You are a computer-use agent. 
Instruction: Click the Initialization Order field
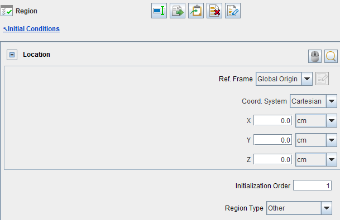click(x=312, y=185)
